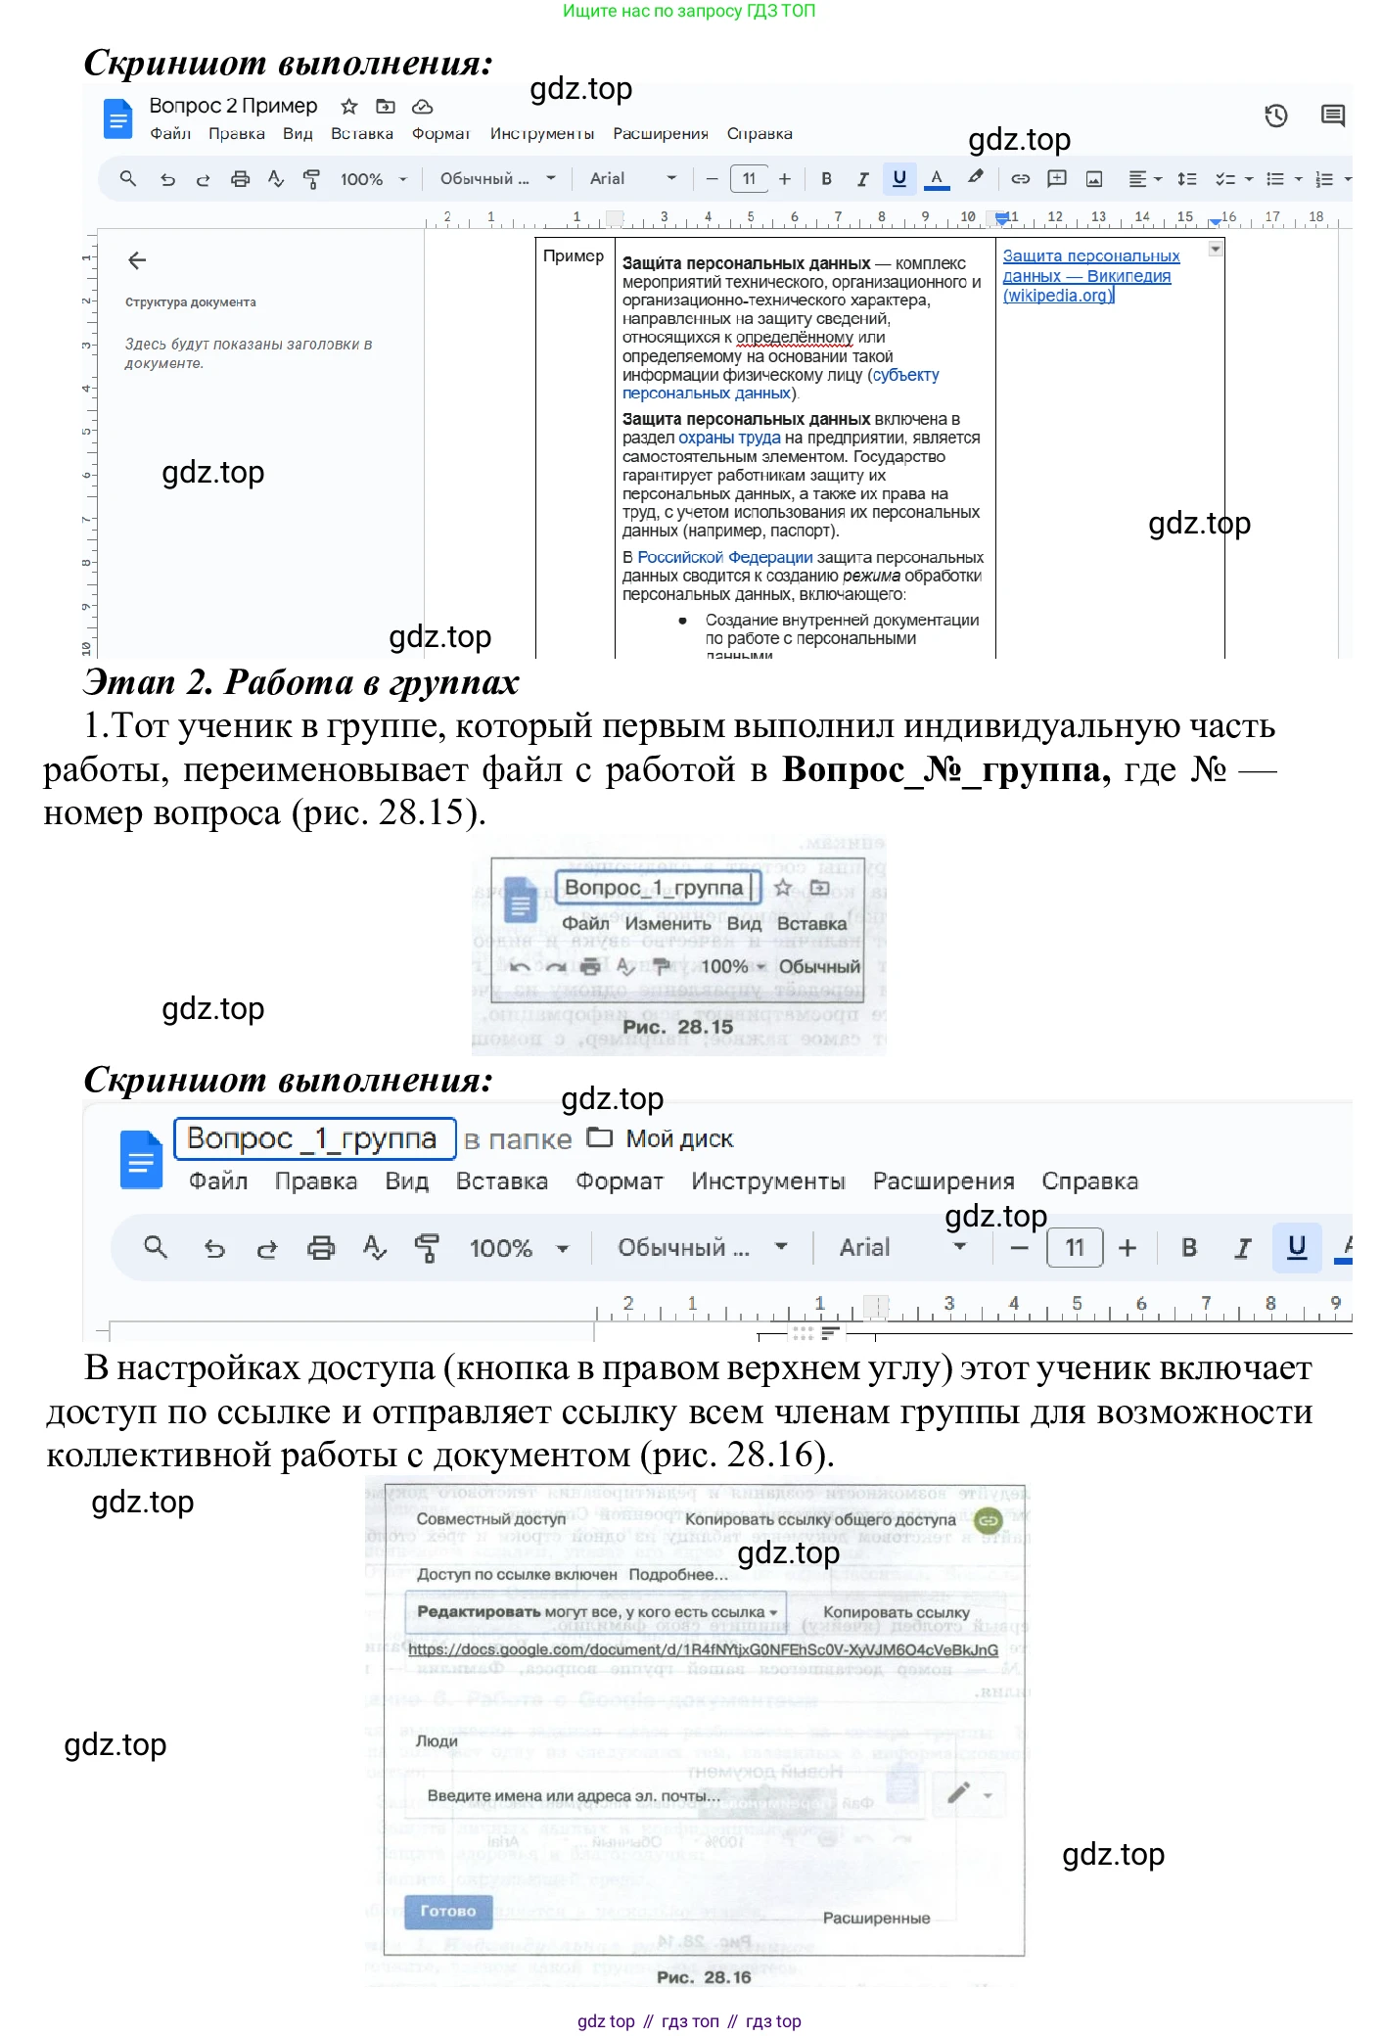Select paint format in the Вопрос_1_группа toolbar
The height and width of the screenshot is (2036, 1381).
point(427,1248)
